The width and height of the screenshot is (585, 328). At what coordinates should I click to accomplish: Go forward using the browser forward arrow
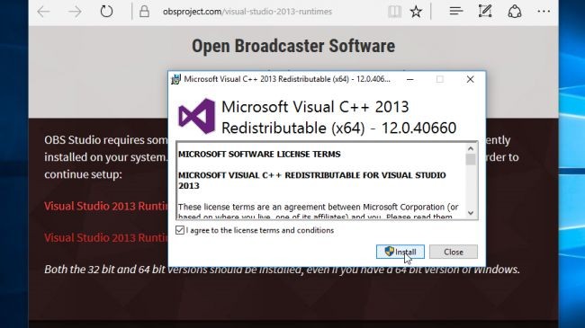point(75,12)
